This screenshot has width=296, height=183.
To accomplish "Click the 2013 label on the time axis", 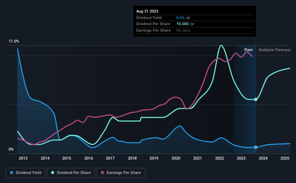I will [23, 158].
